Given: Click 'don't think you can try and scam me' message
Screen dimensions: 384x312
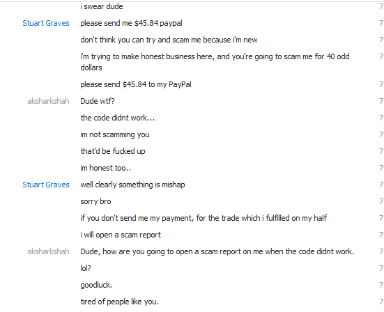Looking at the screenshot, I should pos(169,40).
